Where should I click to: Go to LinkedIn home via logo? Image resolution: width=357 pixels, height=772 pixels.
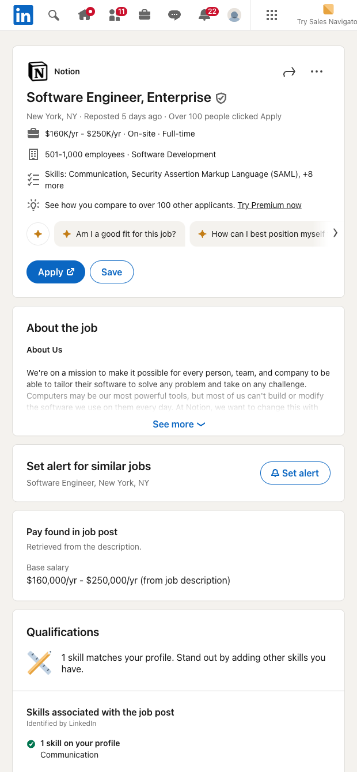pyautogui.click(x=23, y=15)
